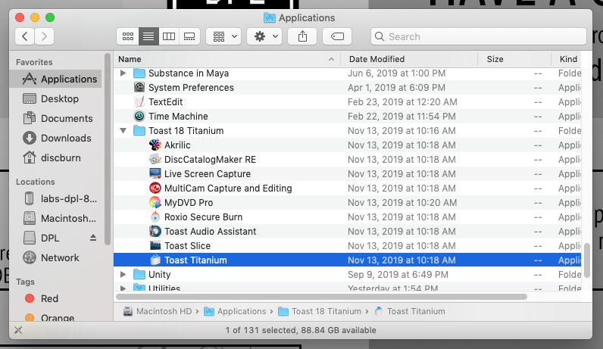Select the Substance in Maya folder row

click(347, 73)
